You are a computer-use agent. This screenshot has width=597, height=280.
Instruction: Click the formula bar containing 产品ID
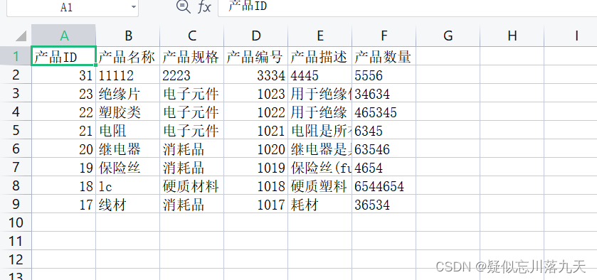click(x=408, y=8)
